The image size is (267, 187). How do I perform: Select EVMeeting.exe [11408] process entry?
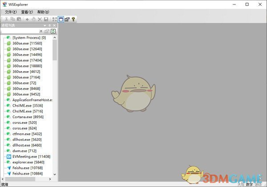tap(31, 156)
